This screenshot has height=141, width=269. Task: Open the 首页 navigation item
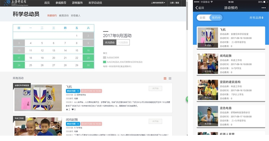pyautogui.click(x=47, y=3)
